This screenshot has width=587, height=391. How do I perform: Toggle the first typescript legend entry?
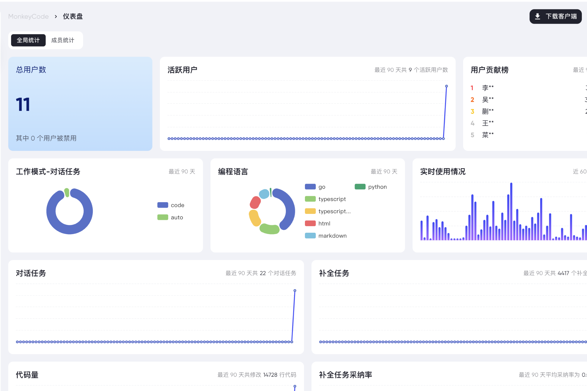332,199
